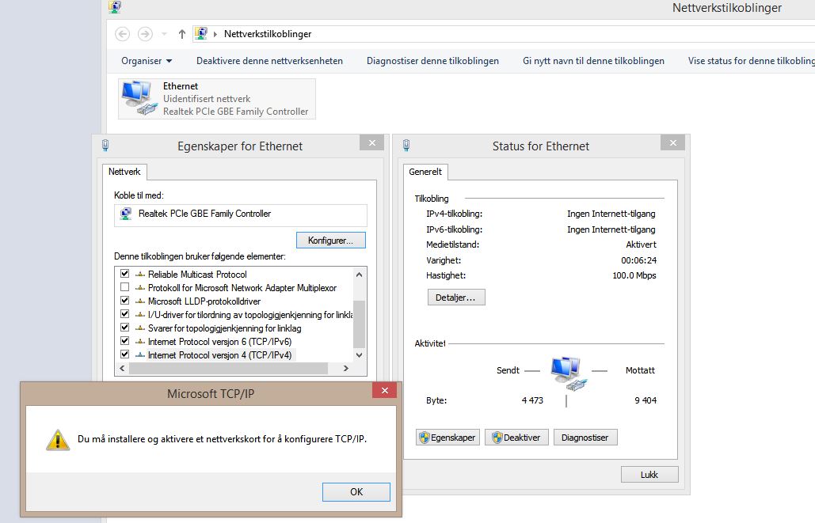Image resolution: width=815 pixels, height=523 pixels.
Task: Click Deaktivere denne nettverksenheten in the toolbar
Action: coord(269,61)
